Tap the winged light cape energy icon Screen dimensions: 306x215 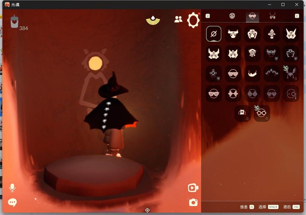(153, 21)
